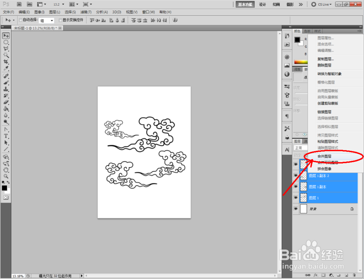Select the Blur tool
The height and width of the screenshot is (279, 364).
(6, 115)
